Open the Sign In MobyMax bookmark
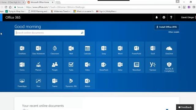This screenshot has width=196, height=110. [106, 11]
